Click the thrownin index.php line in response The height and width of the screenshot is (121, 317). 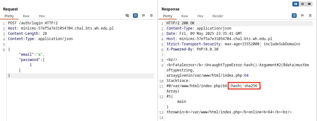tap(229, 112)
